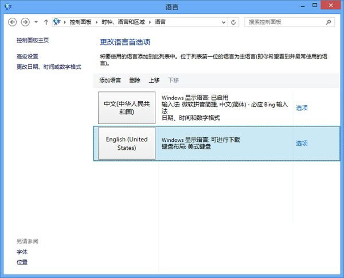Screen dimensions: 344x278
Task: Open the 高级设置 link
Action: (28, 56)
